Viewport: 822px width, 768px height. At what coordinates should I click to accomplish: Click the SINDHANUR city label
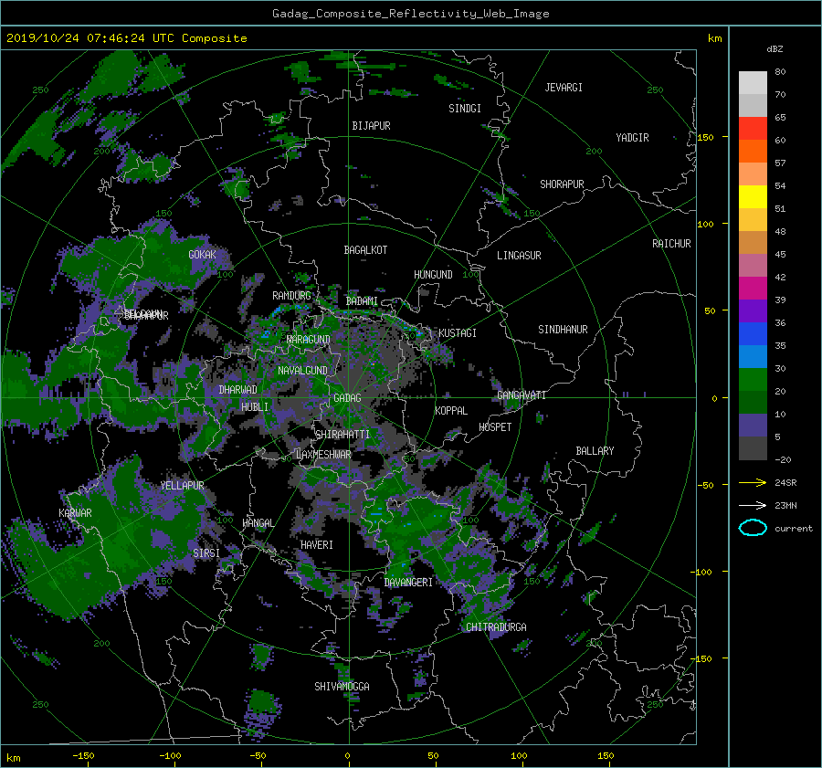pyautogui.click(x=563, y=330)
